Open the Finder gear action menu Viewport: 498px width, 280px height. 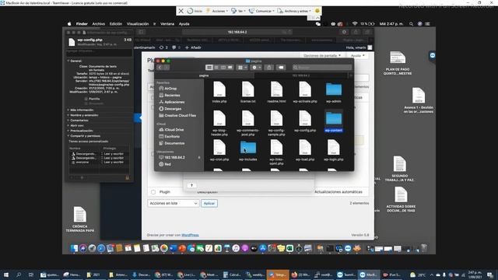(x=256, y=68)
